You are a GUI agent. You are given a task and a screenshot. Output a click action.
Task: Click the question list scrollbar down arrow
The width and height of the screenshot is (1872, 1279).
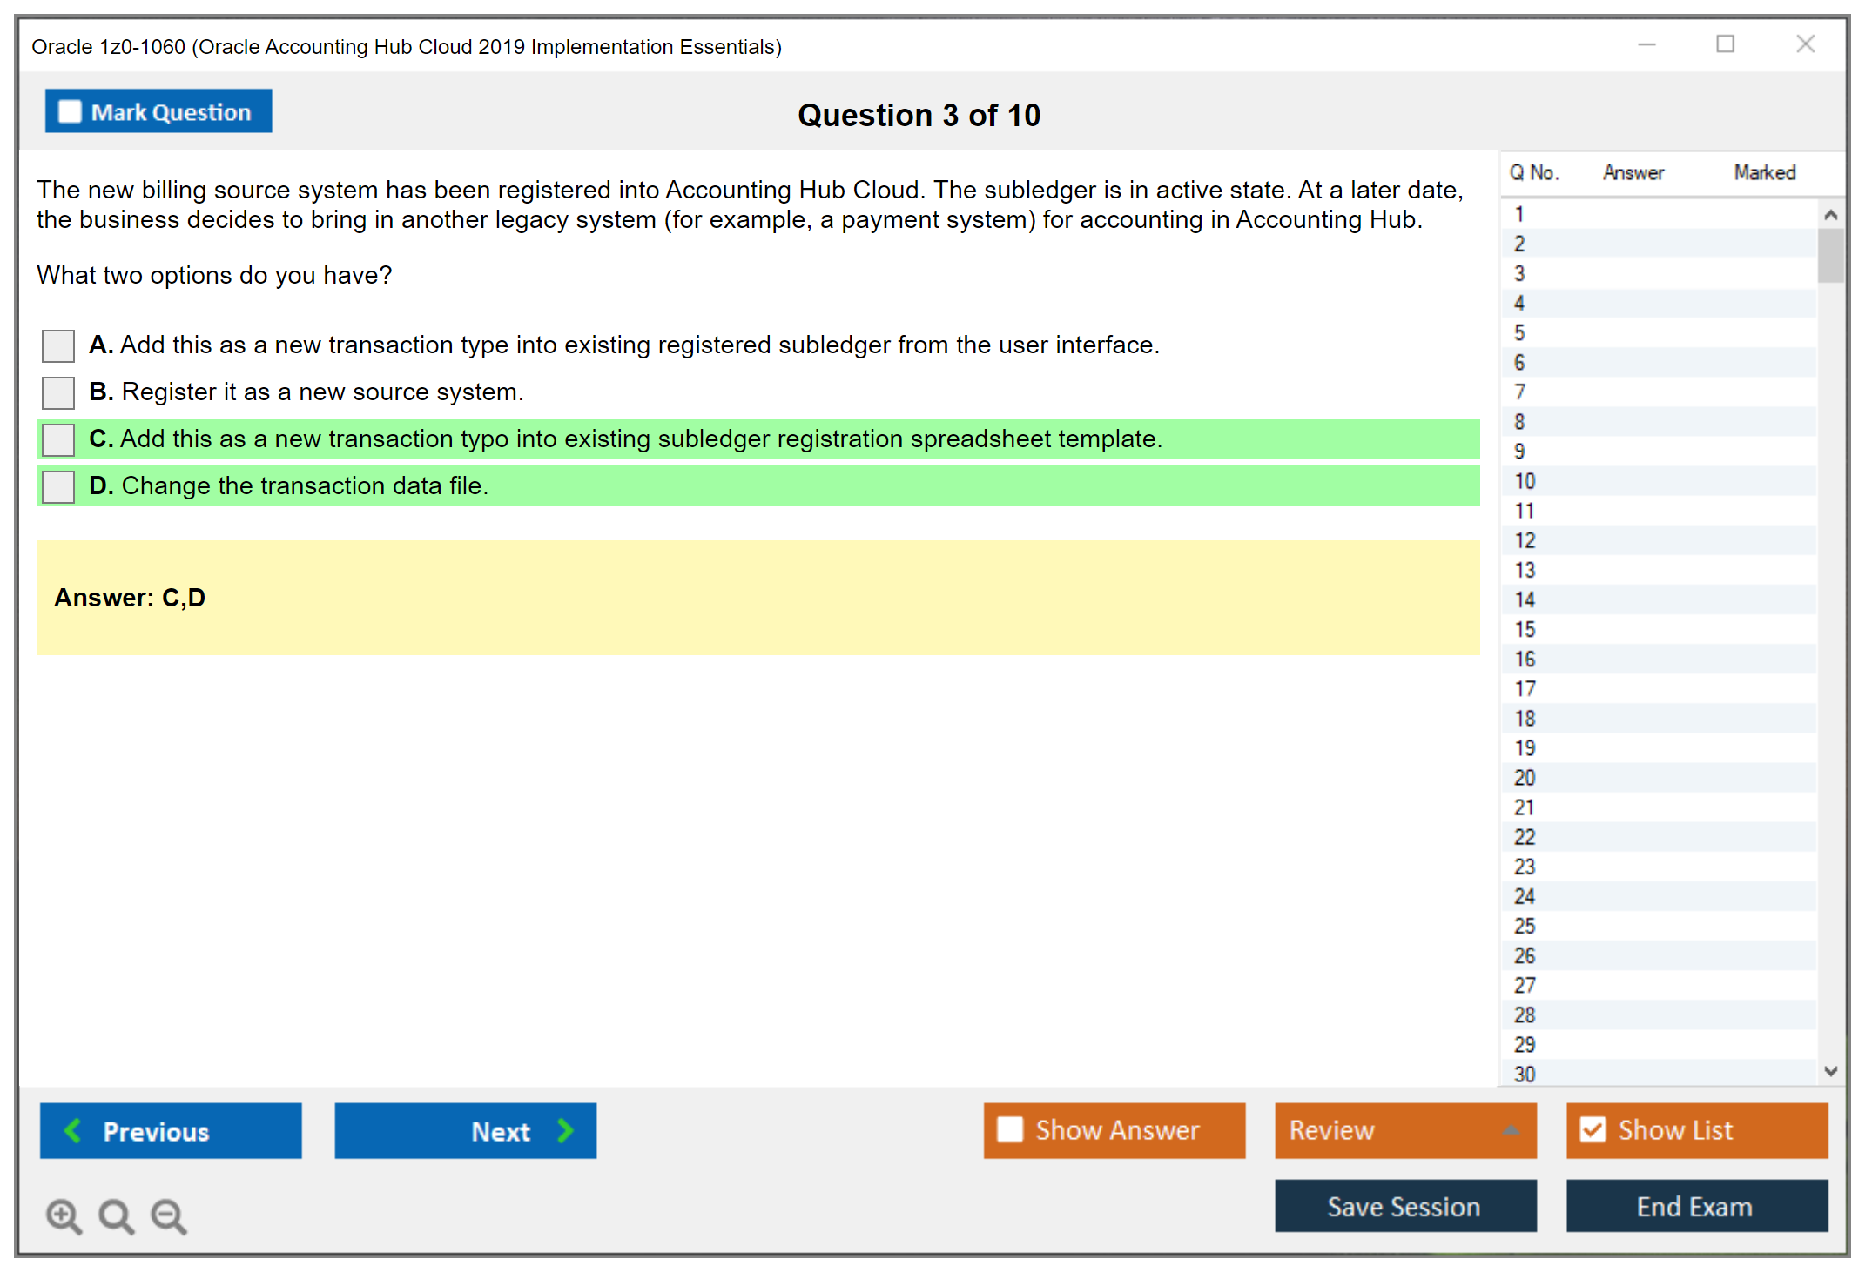(1831, 1072)
